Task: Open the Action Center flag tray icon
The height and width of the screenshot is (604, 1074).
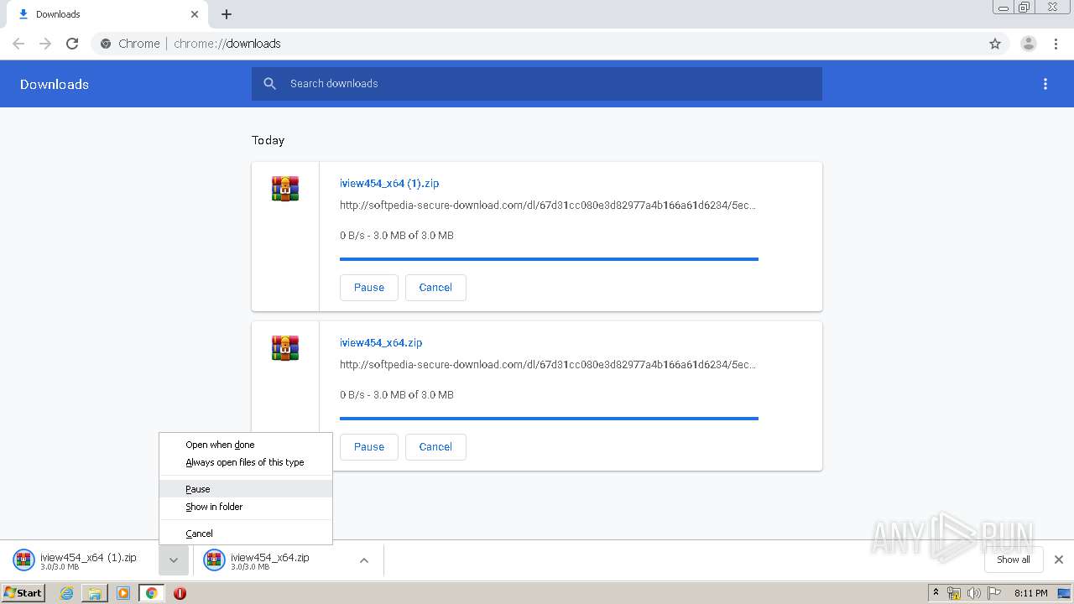Action: (x=994, y=593)
